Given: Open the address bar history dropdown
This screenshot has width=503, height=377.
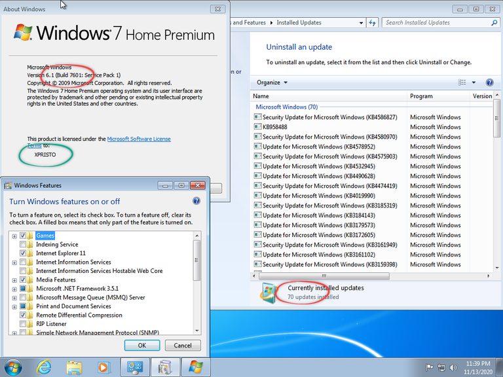Looking at the screenshot, I should (x=361, y=23).
